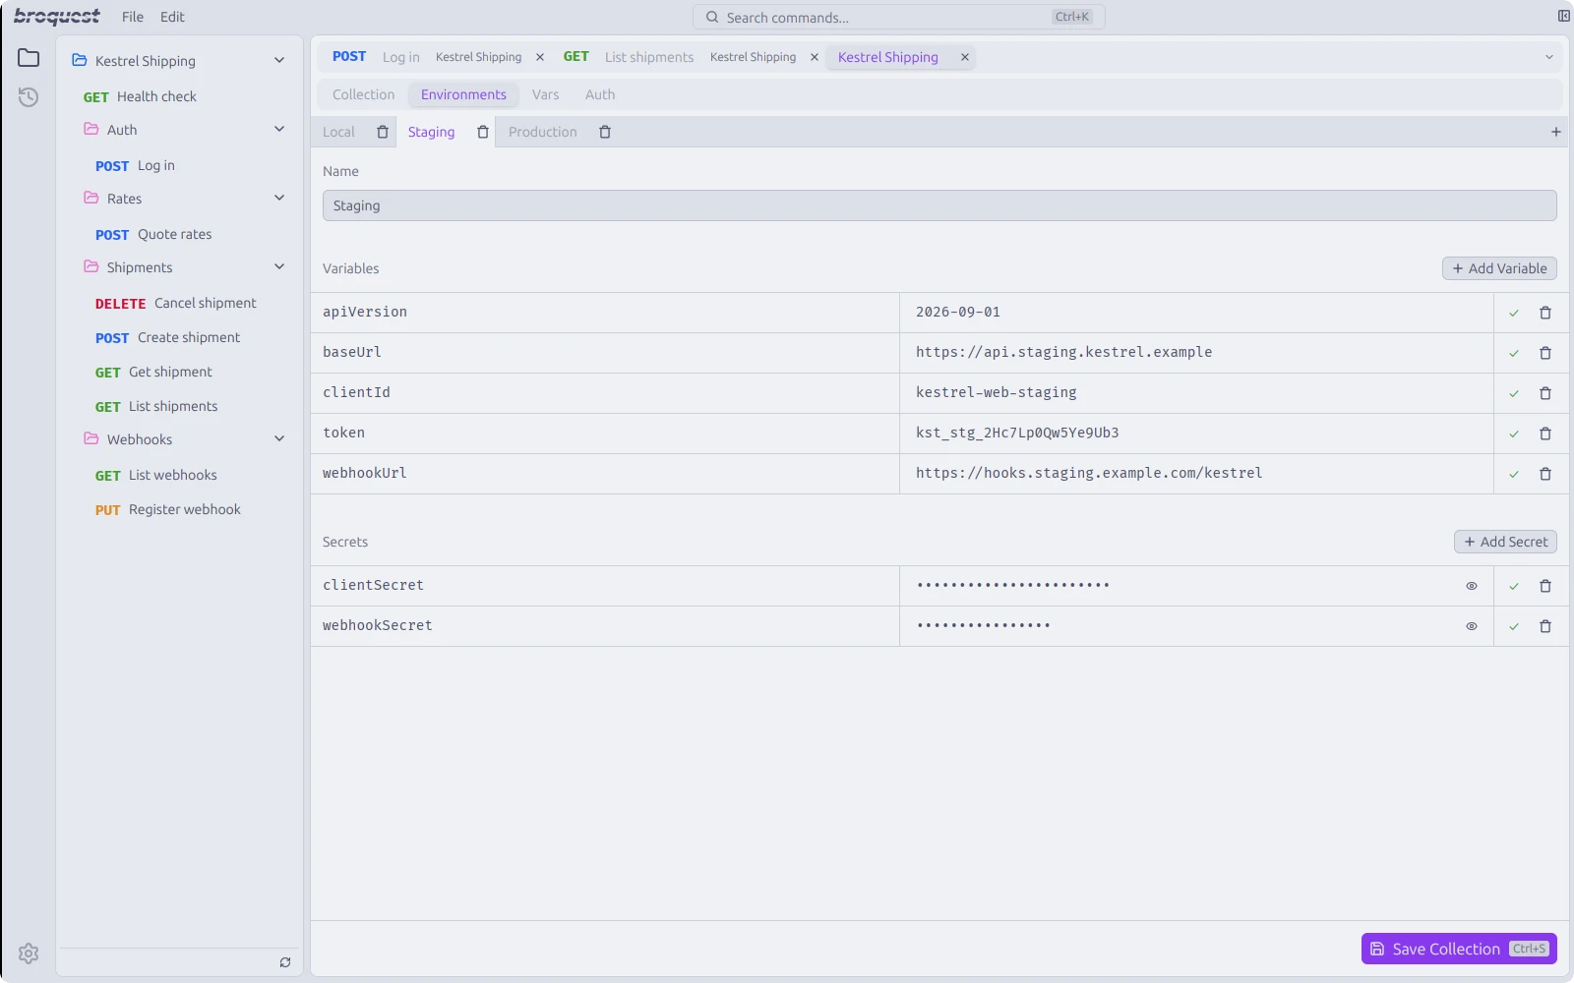Collapse the Shipments folder chevron
Image resolution: width=1574 pixels, height=983 pixels.
pos(279,266)
